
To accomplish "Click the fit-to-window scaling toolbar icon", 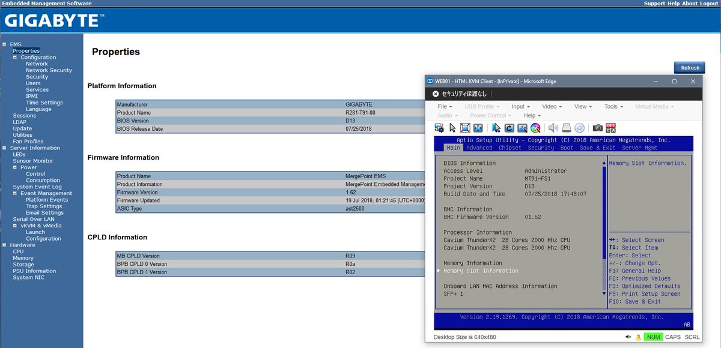I will 478,128.
